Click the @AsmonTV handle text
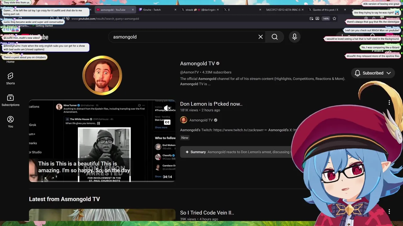403x226 pixels. (189, 72)
